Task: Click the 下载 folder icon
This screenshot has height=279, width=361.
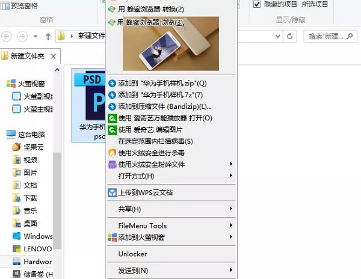Action: [x=17, y=198]
